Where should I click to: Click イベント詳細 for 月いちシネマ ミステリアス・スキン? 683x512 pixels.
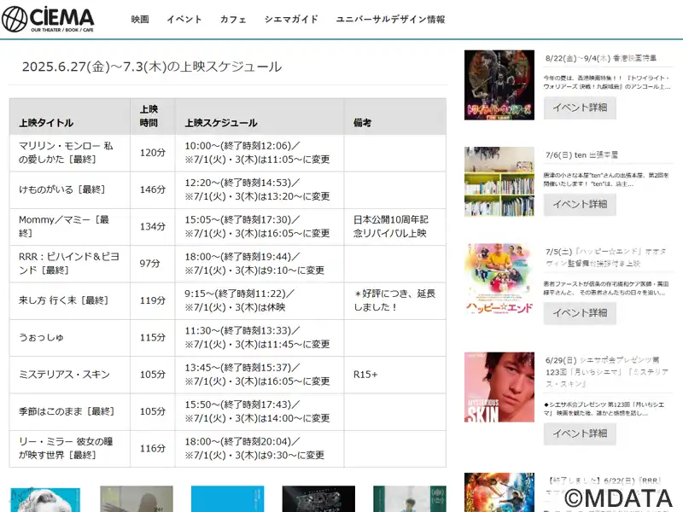[x=580, y=433]
